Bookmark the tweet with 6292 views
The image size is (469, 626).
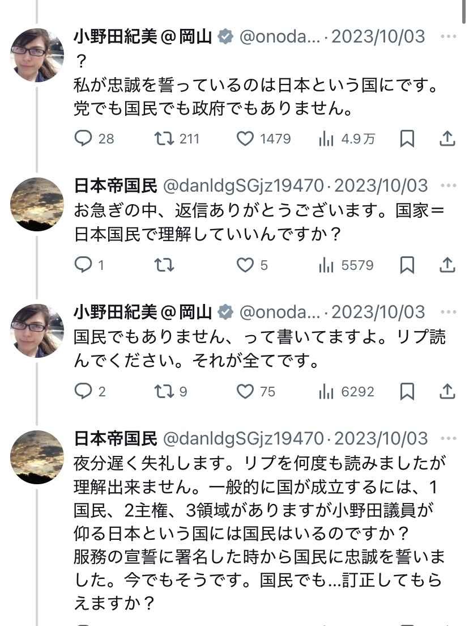(407, 391)
